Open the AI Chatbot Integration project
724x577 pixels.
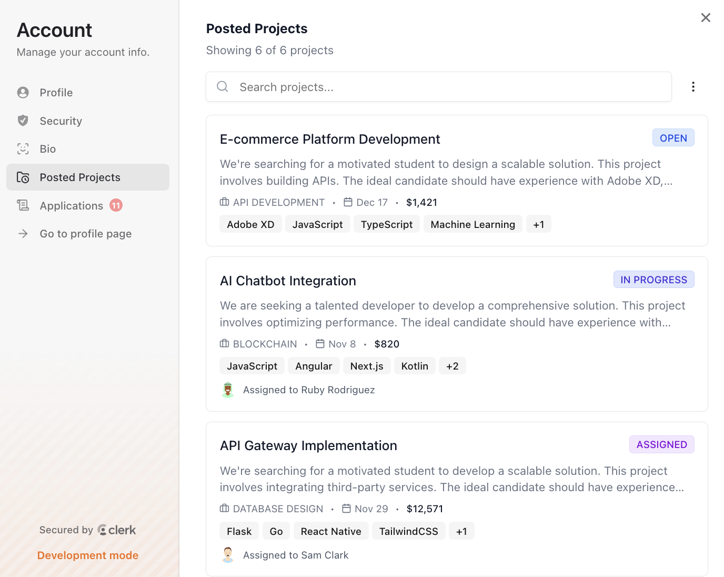(x=288, y=281)
